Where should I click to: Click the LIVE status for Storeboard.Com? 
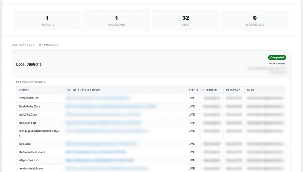coord(192,98)
